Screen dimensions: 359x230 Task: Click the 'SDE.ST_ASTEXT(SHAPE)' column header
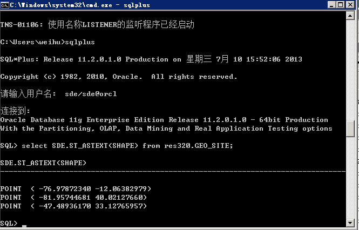coord(43,163)
